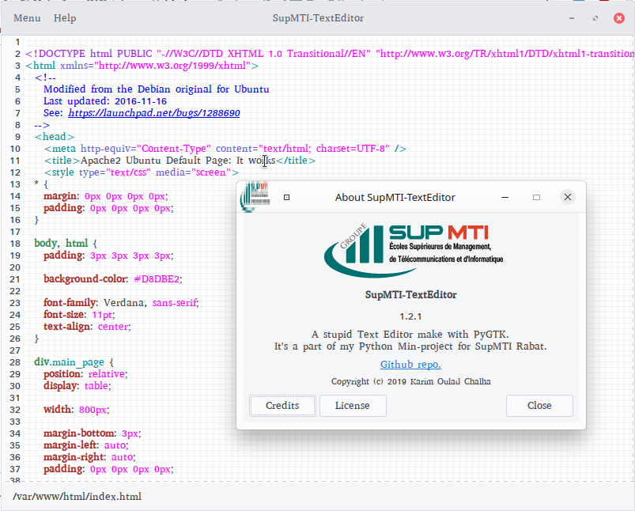635x511 pixels.
Task: Click 'Last updated: 2016-11-16' comment line
Action: point(105,101)
